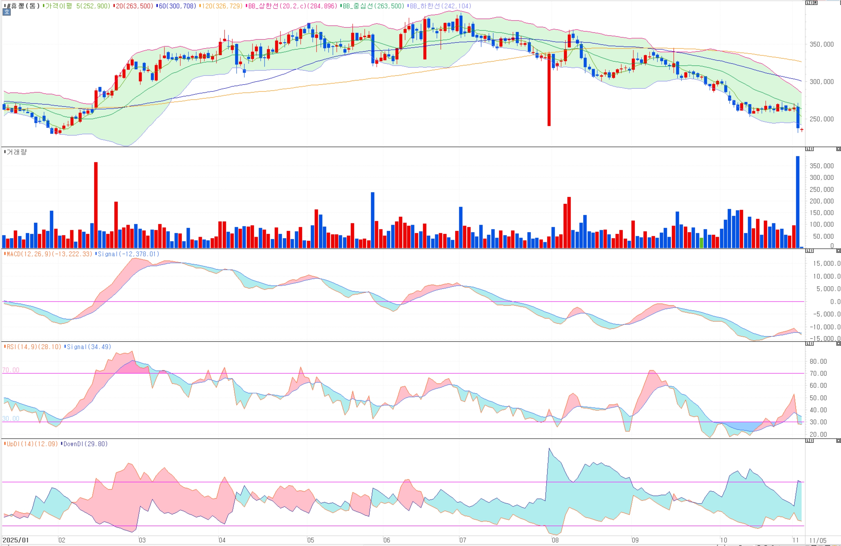This screenshot has width=841, height=546.
Task: Click the L button in price chart pane
Action: 808,3
